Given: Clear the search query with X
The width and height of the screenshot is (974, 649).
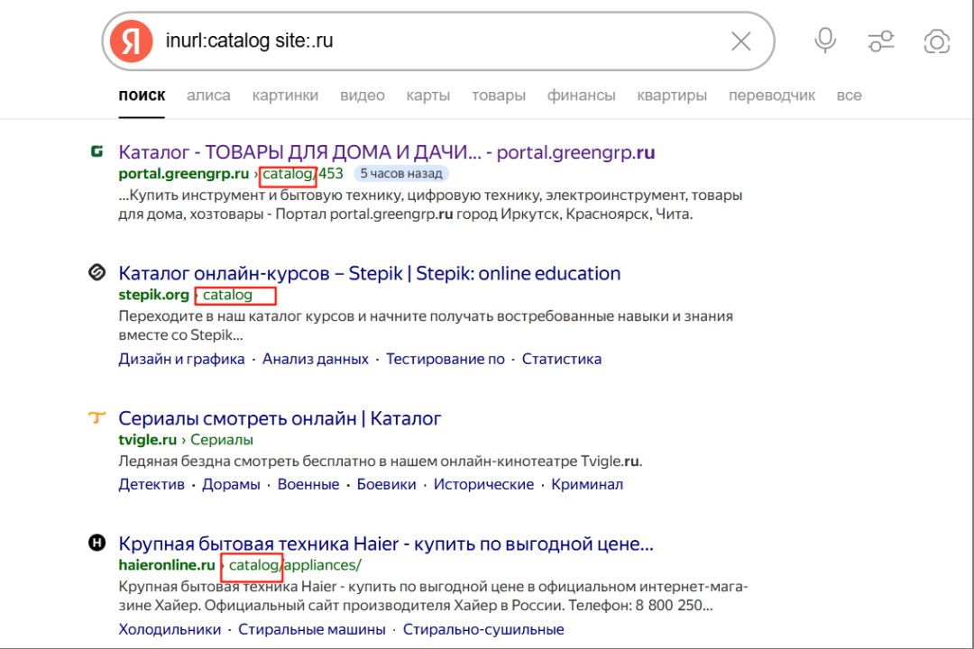Looking at the screenshot, I should [740, 41].
